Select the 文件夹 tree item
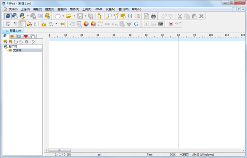Image resolution: width=247 pixels, height=158 pixels. [x=17, y=50]
